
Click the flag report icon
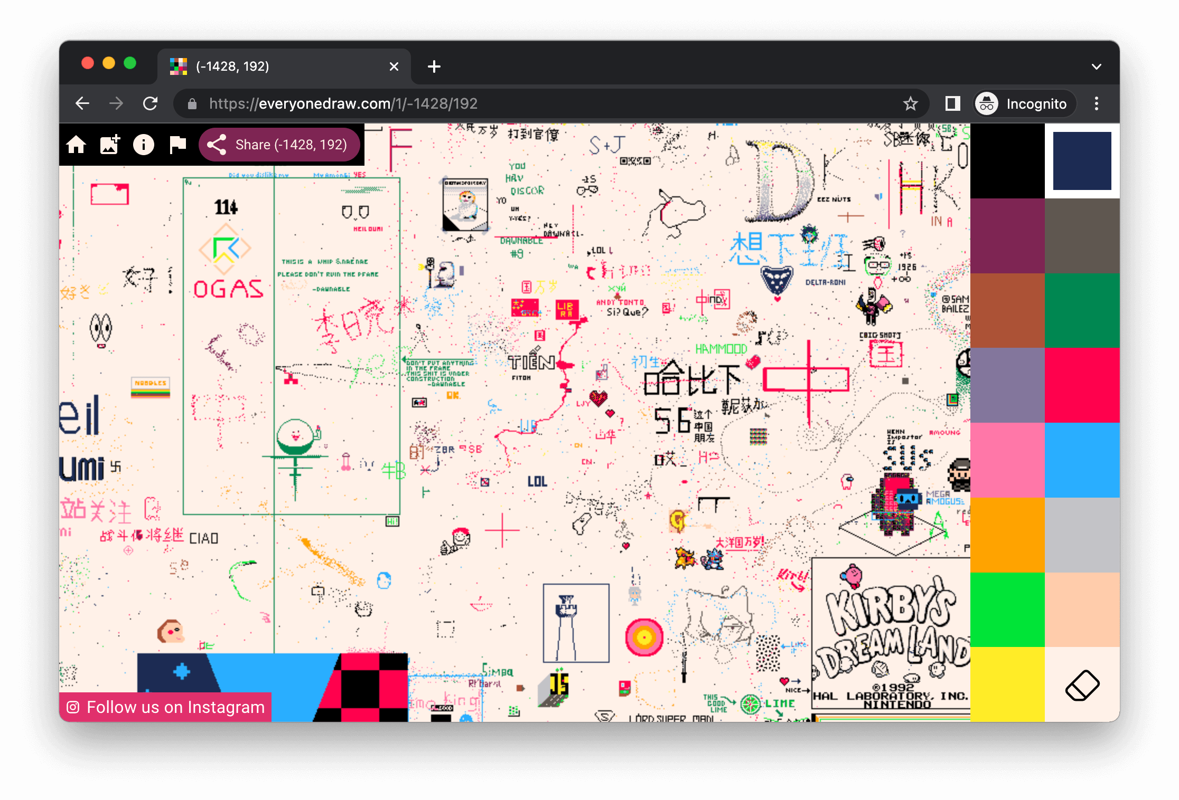(177, 144)
